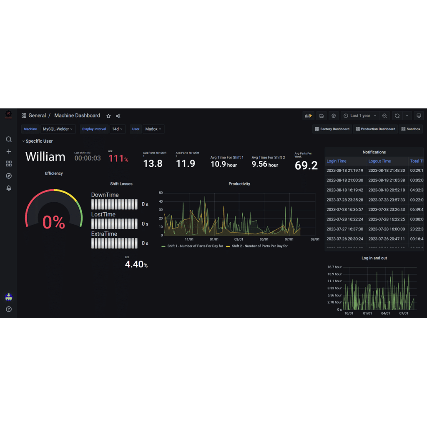Go to the General folder breadcrumb
The height and width of the screenshot is (427, 427).
point(37,116)
